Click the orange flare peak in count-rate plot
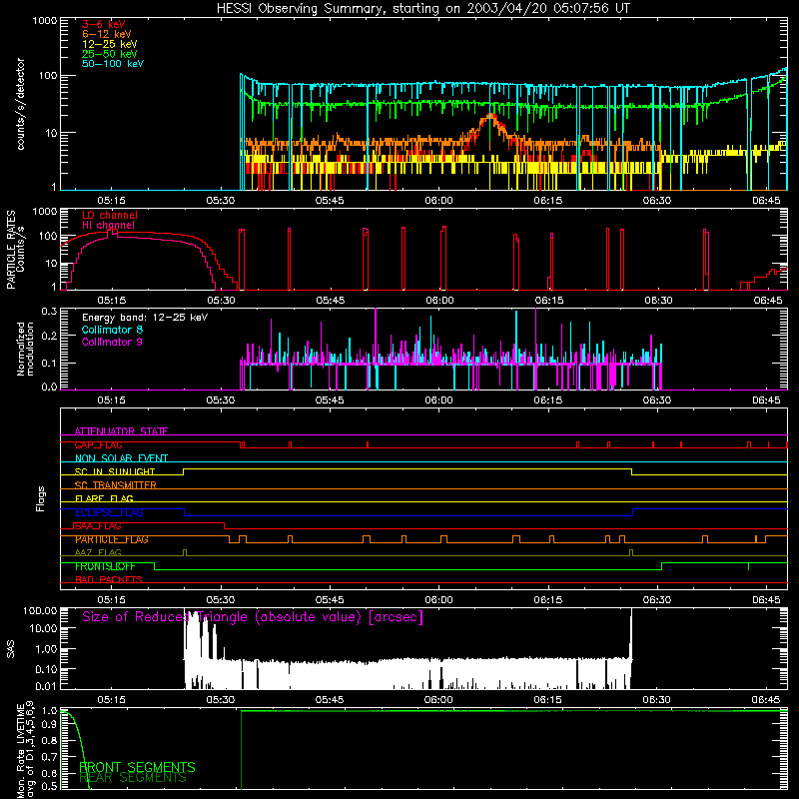This screenshot has height=799, width=799. [x=490, y=117]
